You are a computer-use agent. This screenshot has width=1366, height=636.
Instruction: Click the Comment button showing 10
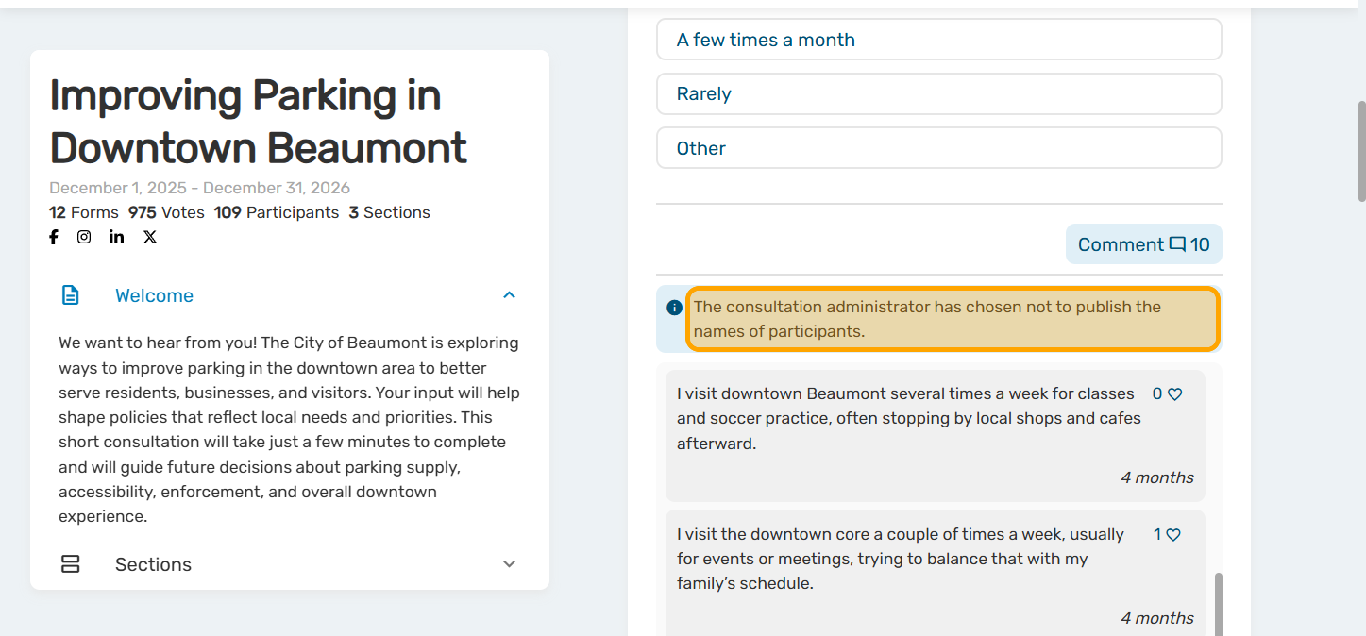1143,244
